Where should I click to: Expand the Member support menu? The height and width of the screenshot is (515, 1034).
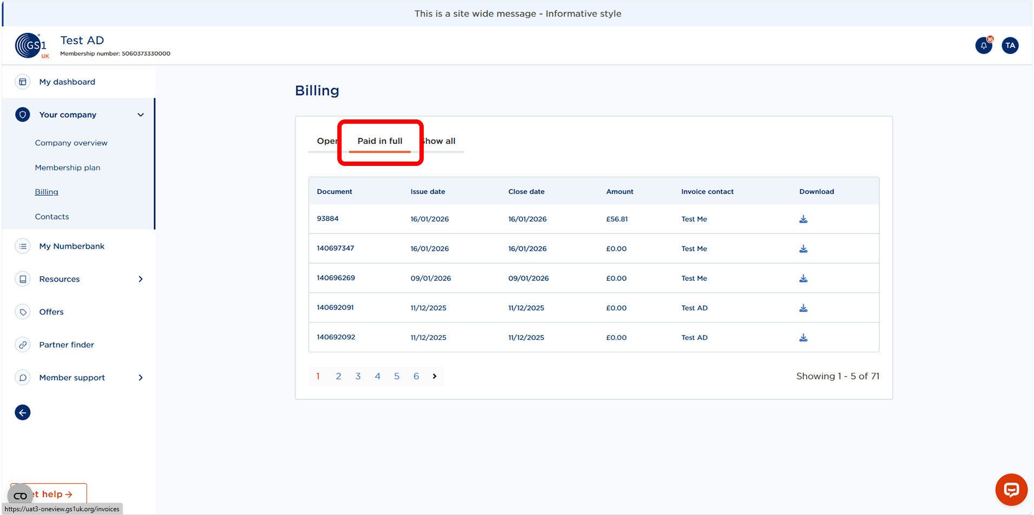pyautogui.click(x=140, y=377)
